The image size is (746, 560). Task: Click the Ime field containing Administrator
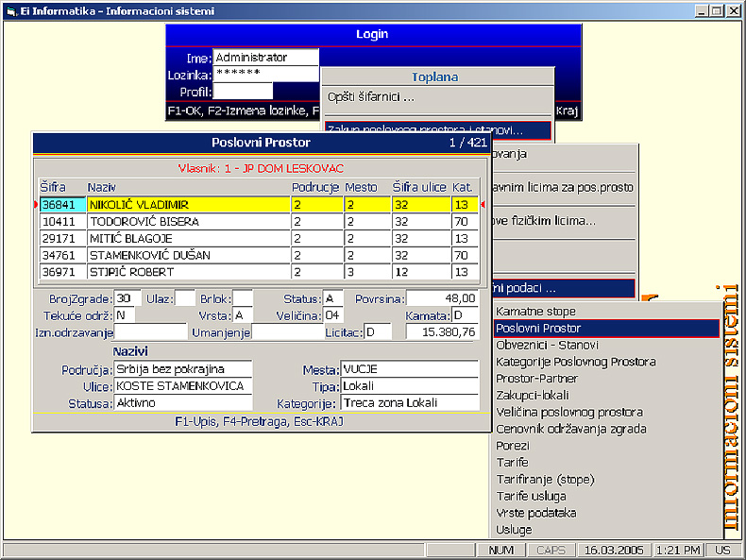(x=266, y=58)
